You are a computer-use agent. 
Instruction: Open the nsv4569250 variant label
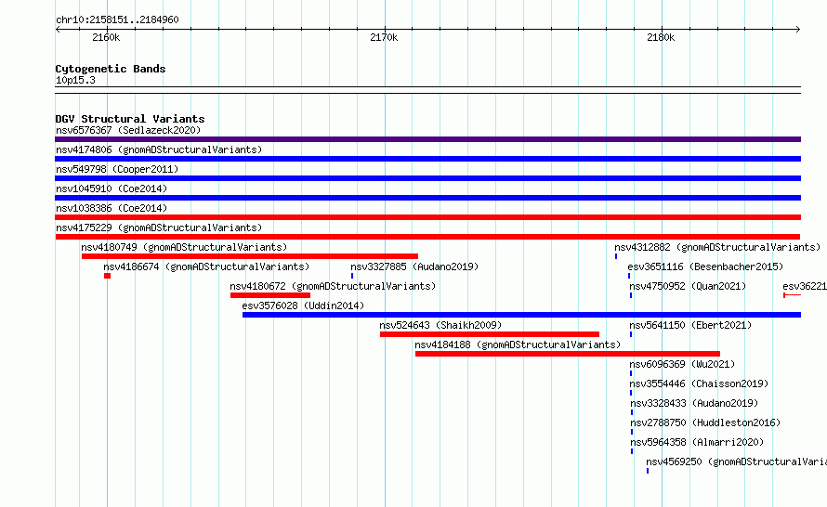[736, 461]
